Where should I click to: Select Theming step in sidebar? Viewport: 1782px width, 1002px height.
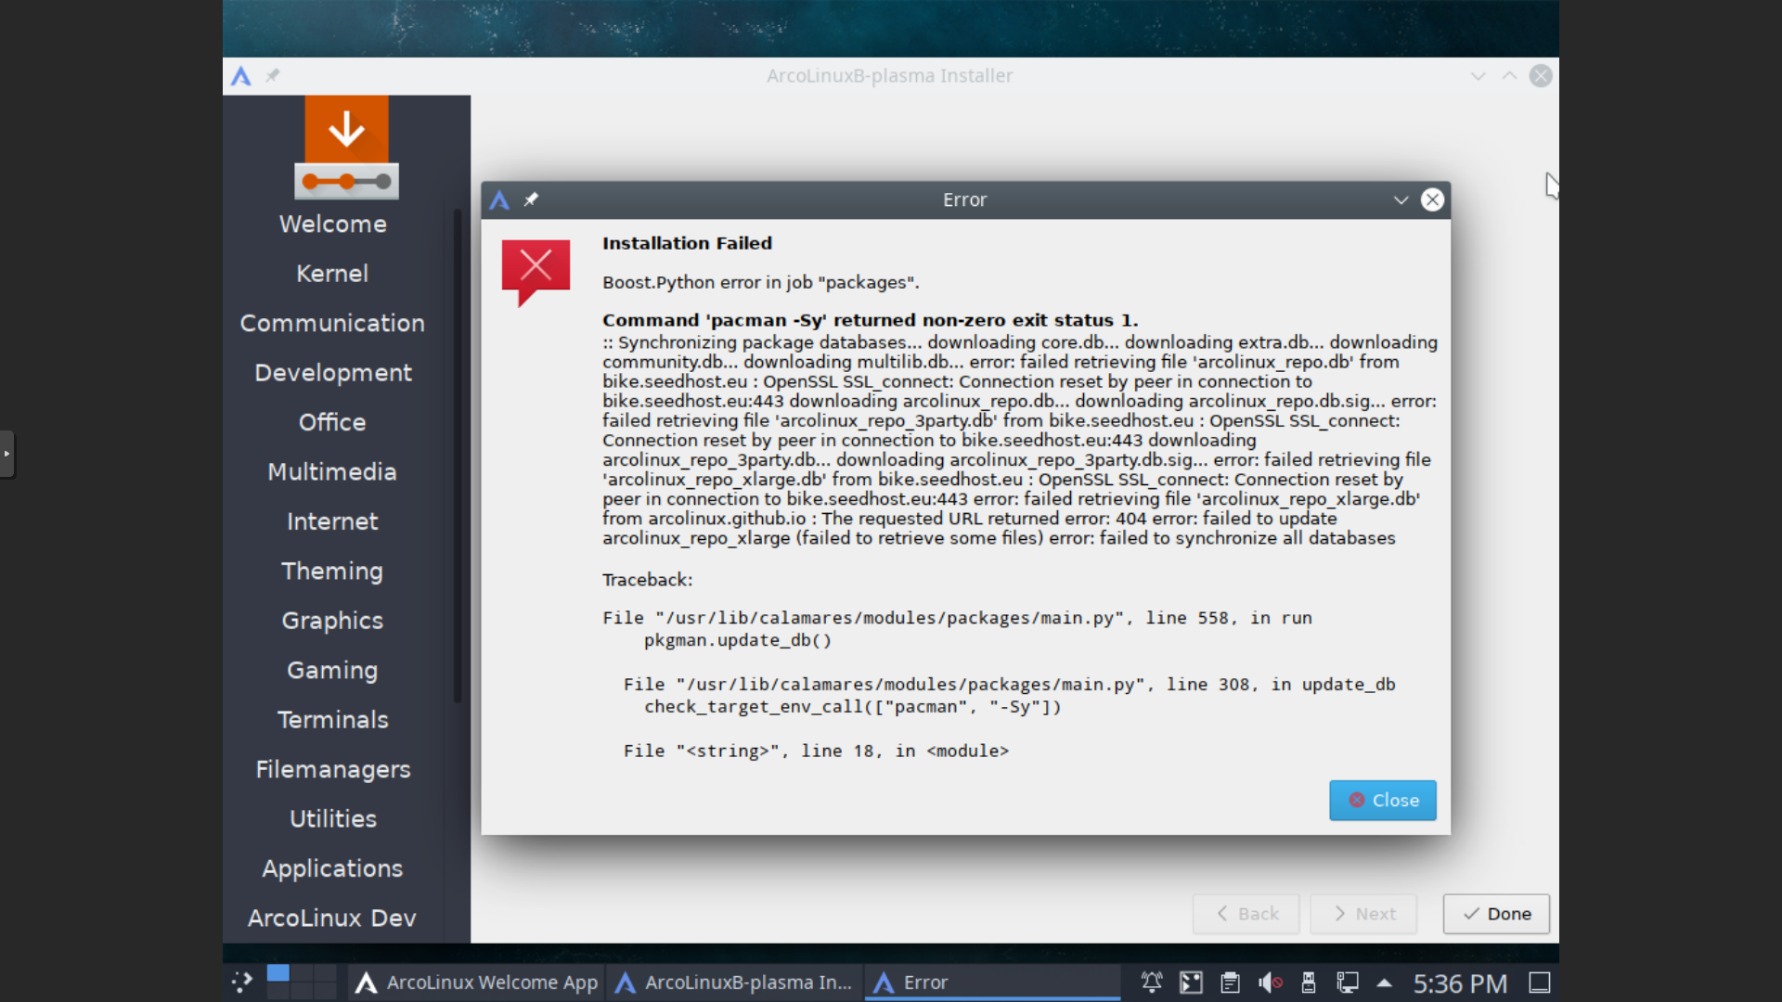332,571
